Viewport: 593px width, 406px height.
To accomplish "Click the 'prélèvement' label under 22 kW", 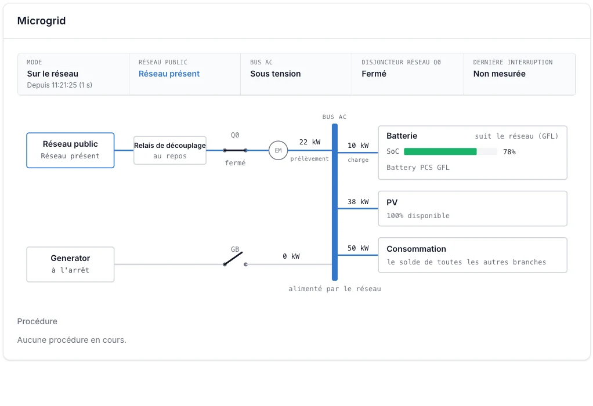I will [x=309, y=159].
